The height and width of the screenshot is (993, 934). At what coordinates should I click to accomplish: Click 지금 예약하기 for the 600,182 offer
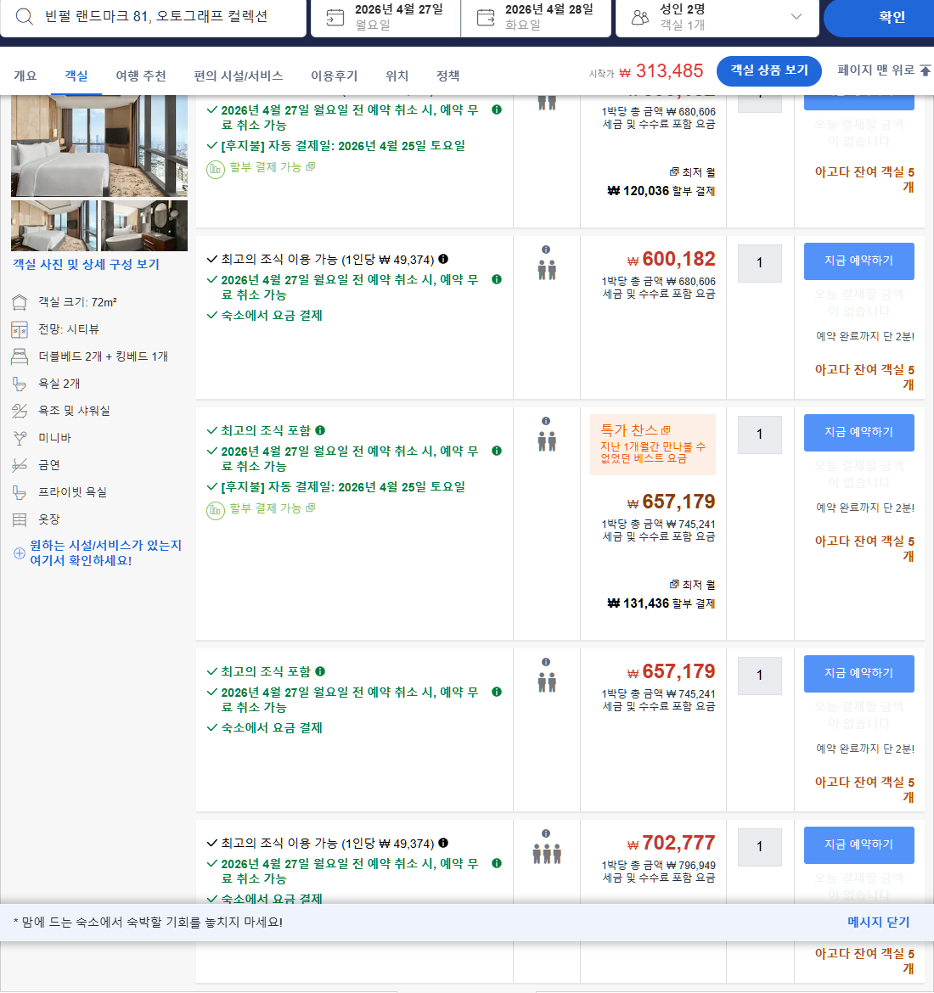[858, 261]
